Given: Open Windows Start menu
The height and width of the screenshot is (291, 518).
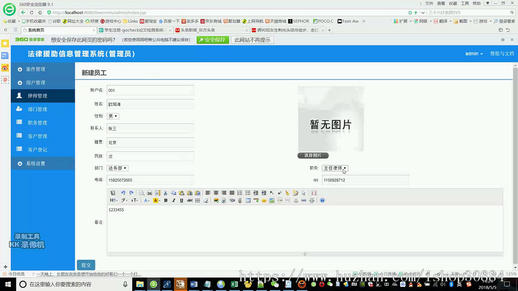Looking at the screenshot, I should (x=7, y=284).
